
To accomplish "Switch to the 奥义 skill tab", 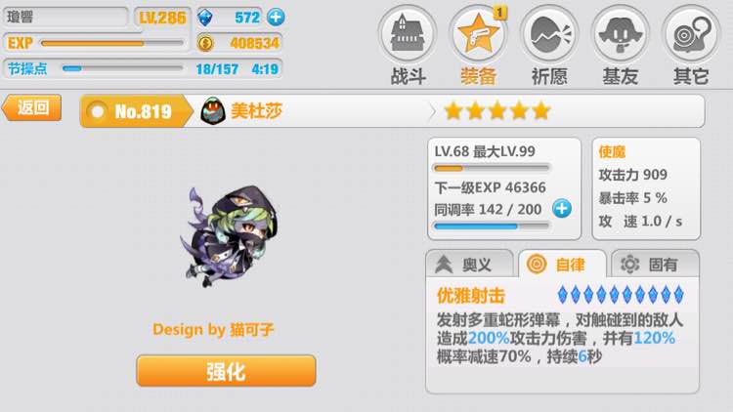I will pyautogui.click(x=469, y=265).
